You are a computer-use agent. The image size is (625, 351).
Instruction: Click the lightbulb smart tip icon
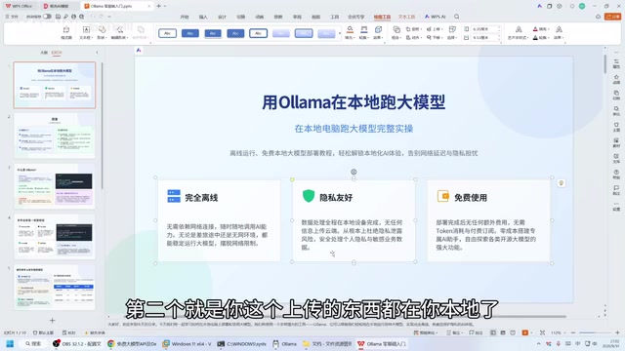pyautogui.click(x=562, y=183)
